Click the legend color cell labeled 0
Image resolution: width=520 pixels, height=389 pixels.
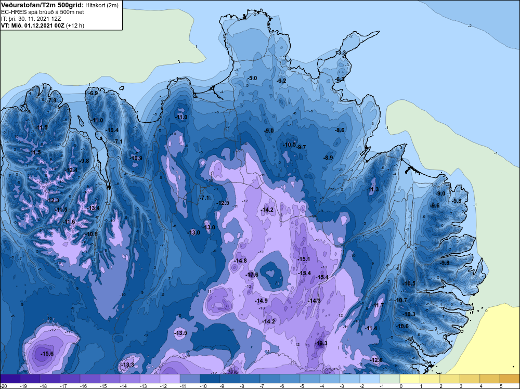(x=410, y=379)
